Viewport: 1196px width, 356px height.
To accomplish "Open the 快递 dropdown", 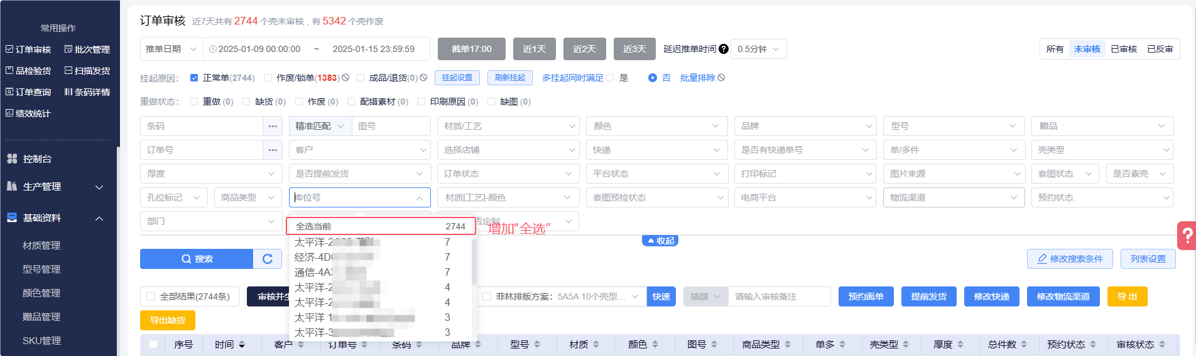I will [x=656, y=150].
